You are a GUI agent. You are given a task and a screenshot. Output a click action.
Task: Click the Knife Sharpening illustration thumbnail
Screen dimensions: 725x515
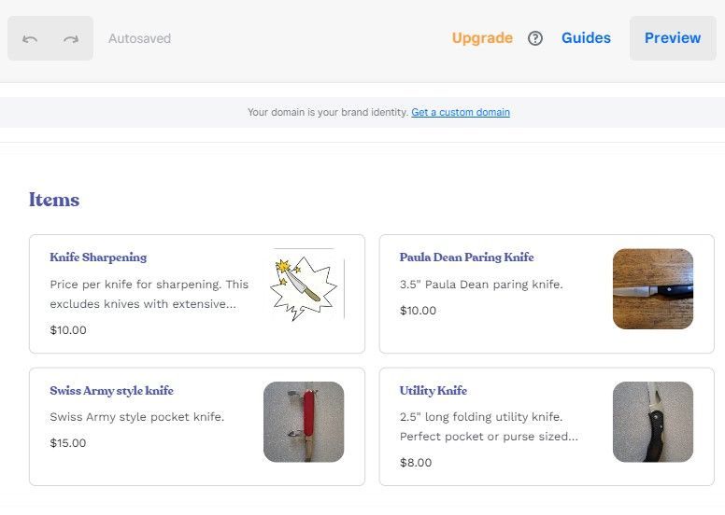tap(304, 285)
